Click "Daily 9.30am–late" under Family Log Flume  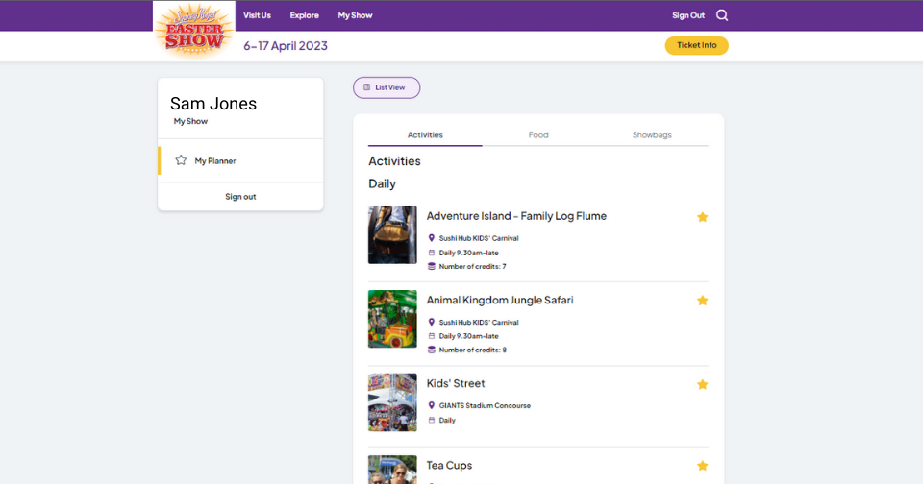tap(468, 253)
